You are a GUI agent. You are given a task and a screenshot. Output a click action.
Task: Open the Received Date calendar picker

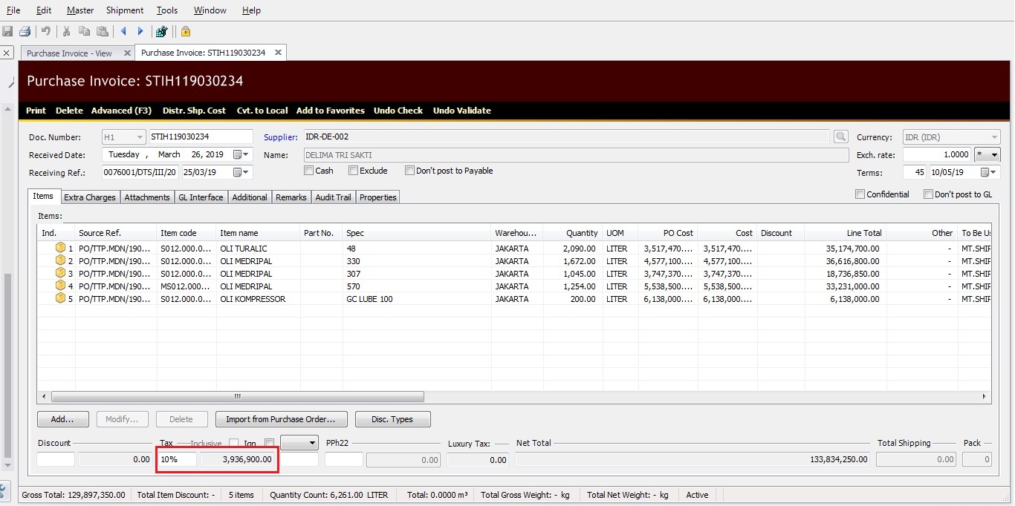click(241, 155)
